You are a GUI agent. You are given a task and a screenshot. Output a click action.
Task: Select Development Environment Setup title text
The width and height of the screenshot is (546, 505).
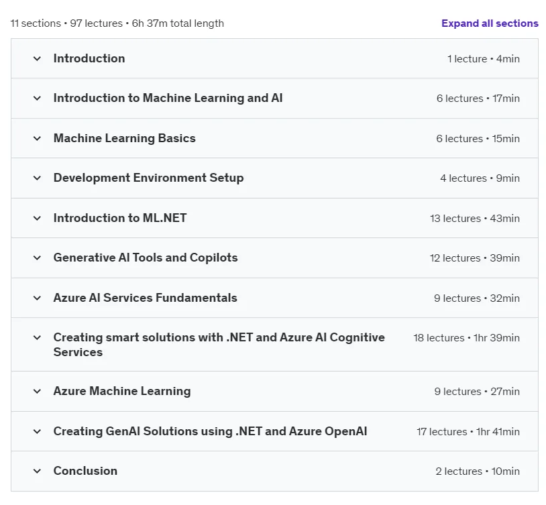tap(148, 178)
